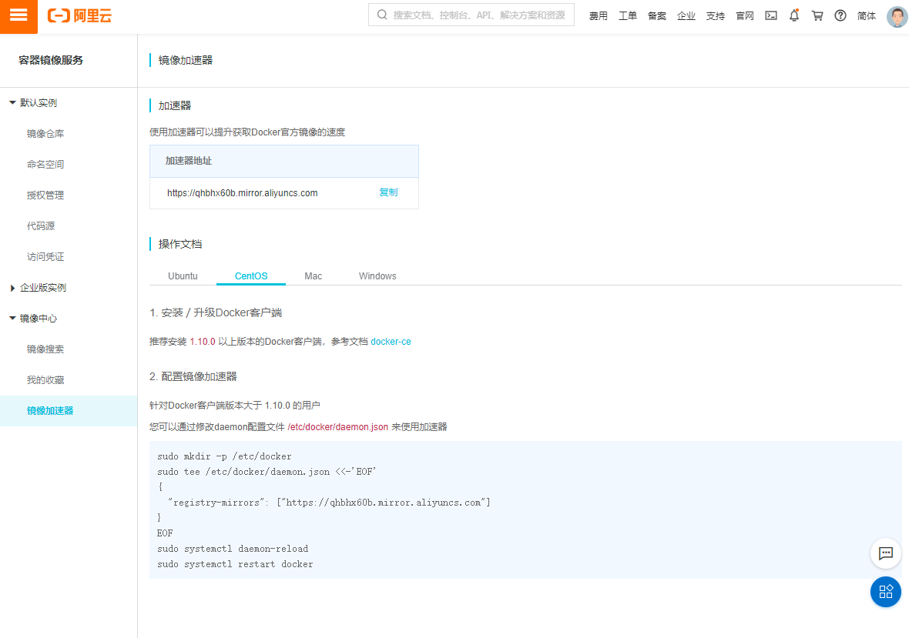The height and width of the screenshot is (638, 909).
Task: Open 访问凭证 in sidebar
Action: pyautogui.click(x=45, y=256)
